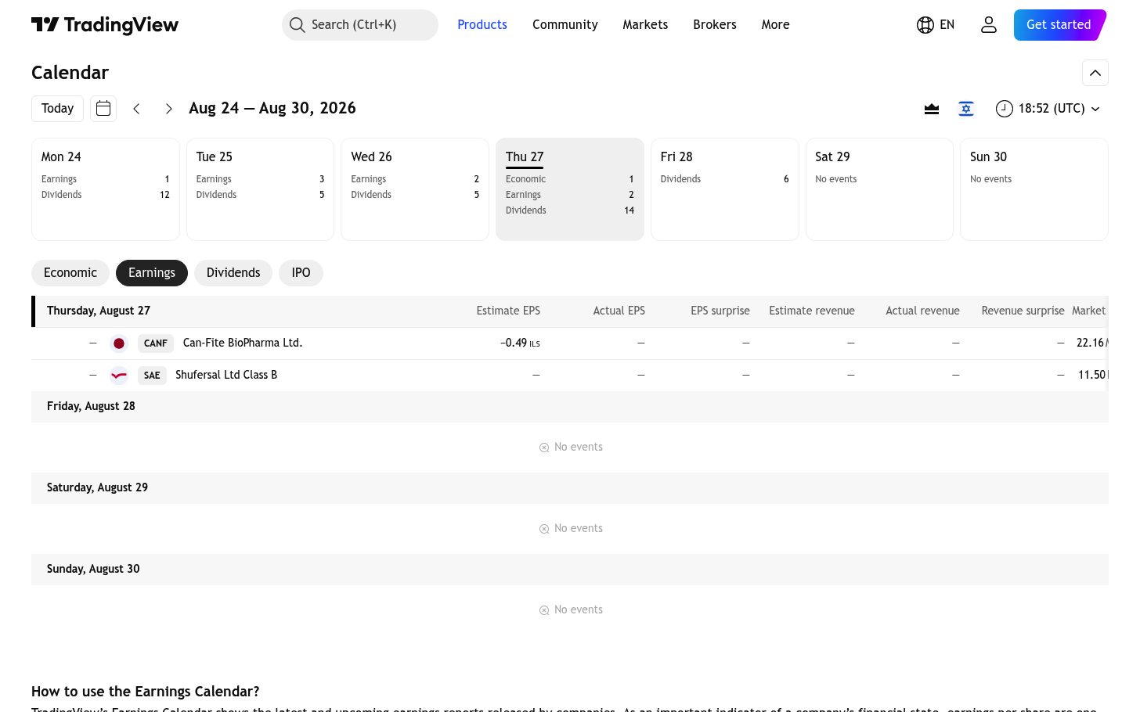Click the Aug 24 — Aug 30, 2026 range
This screenshot has width=1140, height=712.
(272, 109)
